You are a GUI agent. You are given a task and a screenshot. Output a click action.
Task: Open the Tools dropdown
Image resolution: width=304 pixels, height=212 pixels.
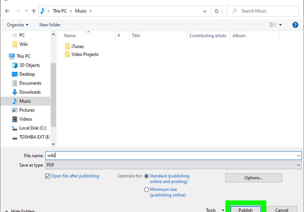pyautogui.click(x=215, y=210)
